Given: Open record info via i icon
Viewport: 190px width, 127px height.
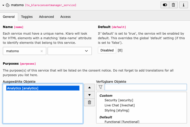Looking at the screenshot, I should (184, 5).
